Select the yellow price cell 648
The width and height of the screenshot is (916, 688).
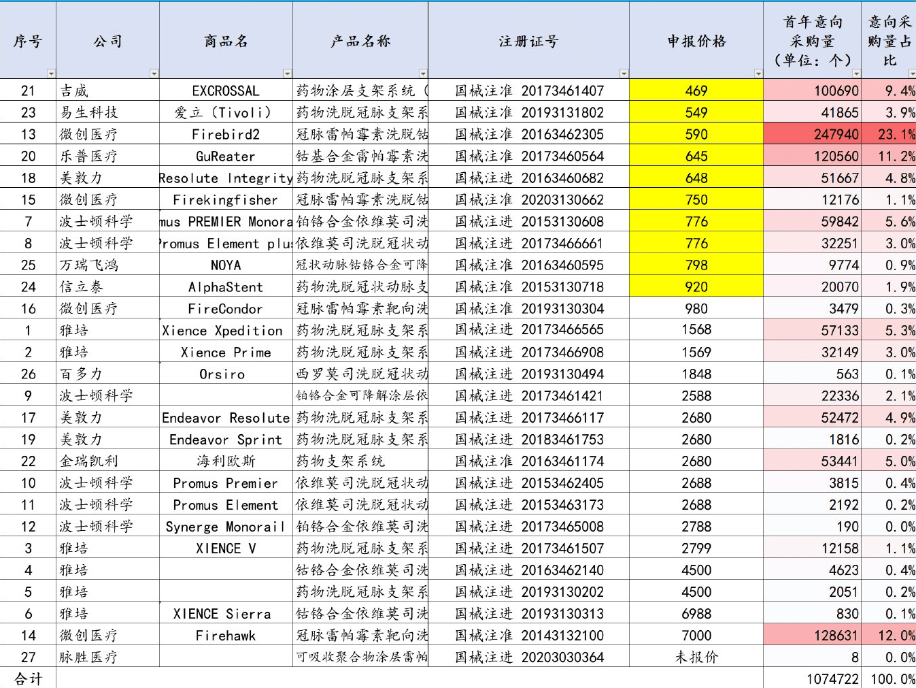[696, 178]
